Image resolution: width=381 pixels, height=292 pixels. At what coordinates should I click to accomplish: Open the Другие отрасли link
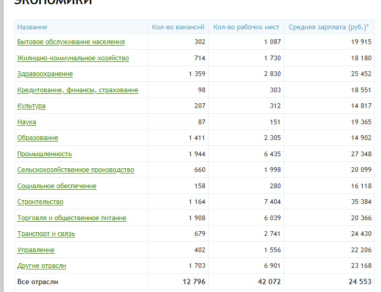tap(42, 266)
